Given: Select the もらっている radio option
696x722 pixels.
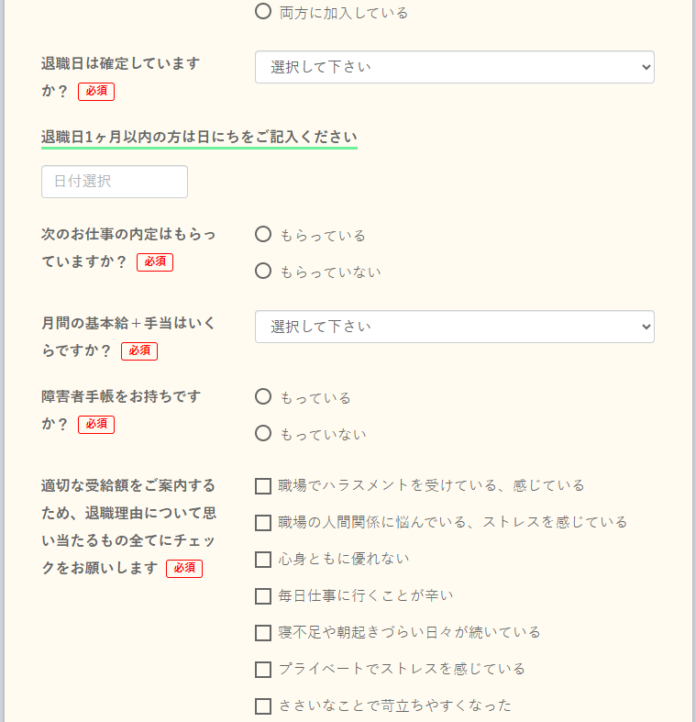Looking at the screenshot, I should coord(263,235).
